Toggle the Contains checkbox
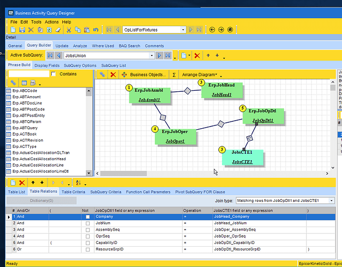Screen dimensions: 342x267 (x=53, y=74)
